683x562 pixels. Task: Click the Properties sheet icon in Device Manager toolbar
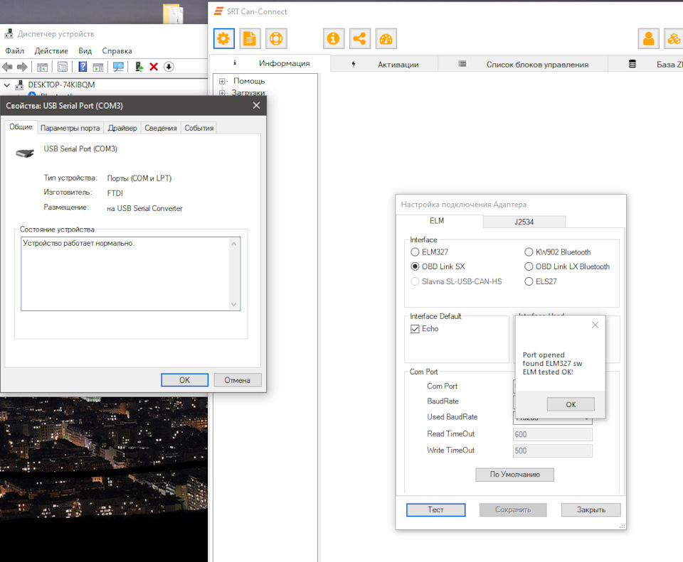click(63, 67)
